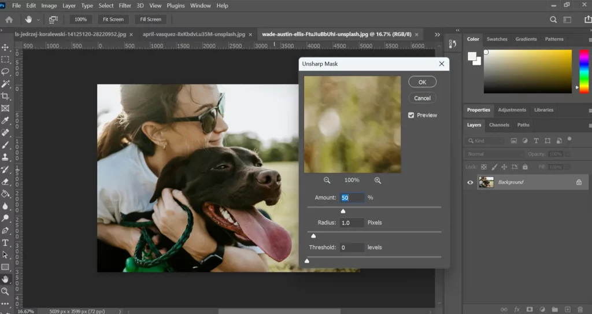Go to the Home screen icon
Image resolution: width=592 pixels, height=314 pixels.
[9, 19]
